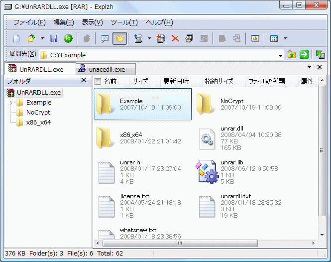Open the 展開先 path dropdown arrow
This screenshot has width=331, height=262.
coord(281,55)
